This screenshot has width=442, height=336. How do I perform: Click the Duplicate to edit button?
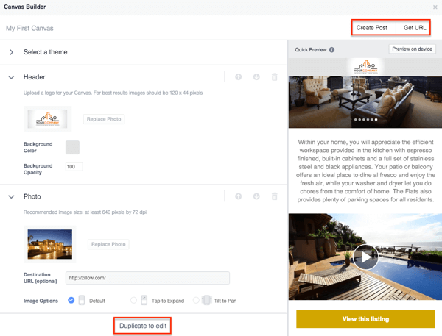[x=143, y=326]
